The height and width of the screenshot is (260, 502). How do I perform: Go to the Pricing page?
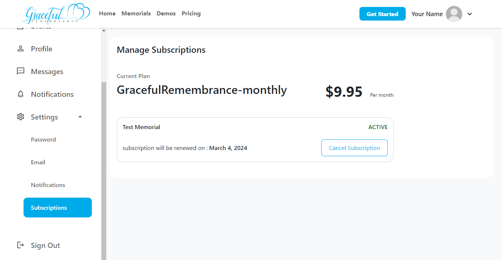191,14
